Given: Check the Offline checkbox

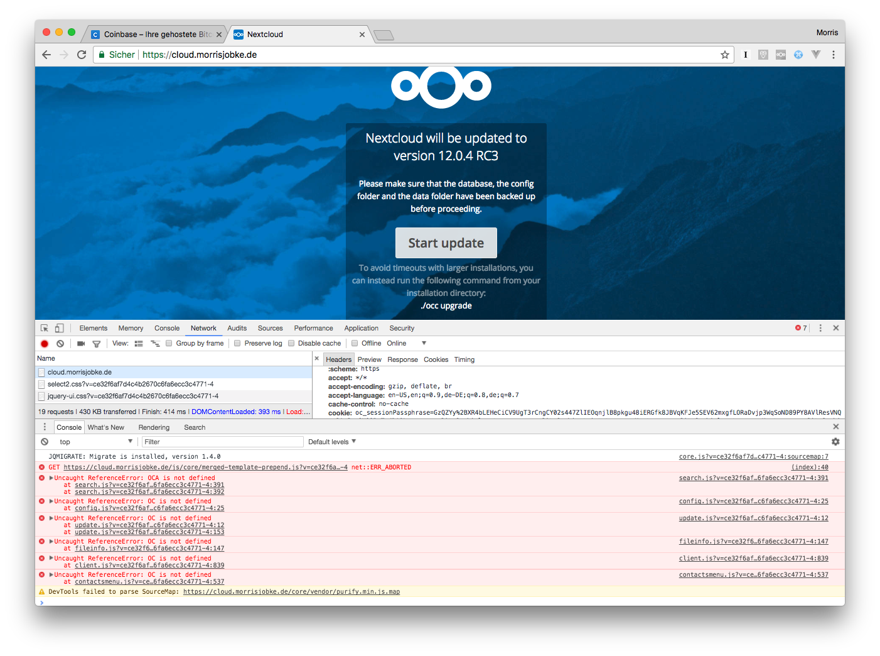Looking at the screenshot, I should click(355, 343).
